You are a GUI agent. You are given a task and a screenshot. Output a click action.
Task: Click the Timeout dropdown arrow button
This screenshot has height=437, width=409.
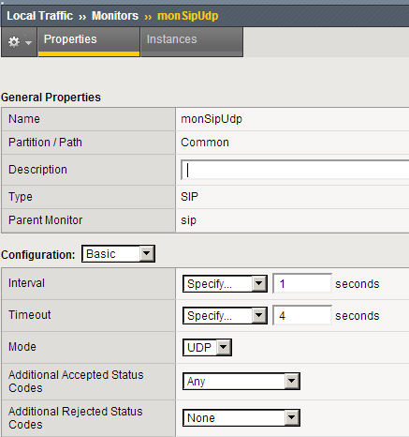tap(259, 316)
